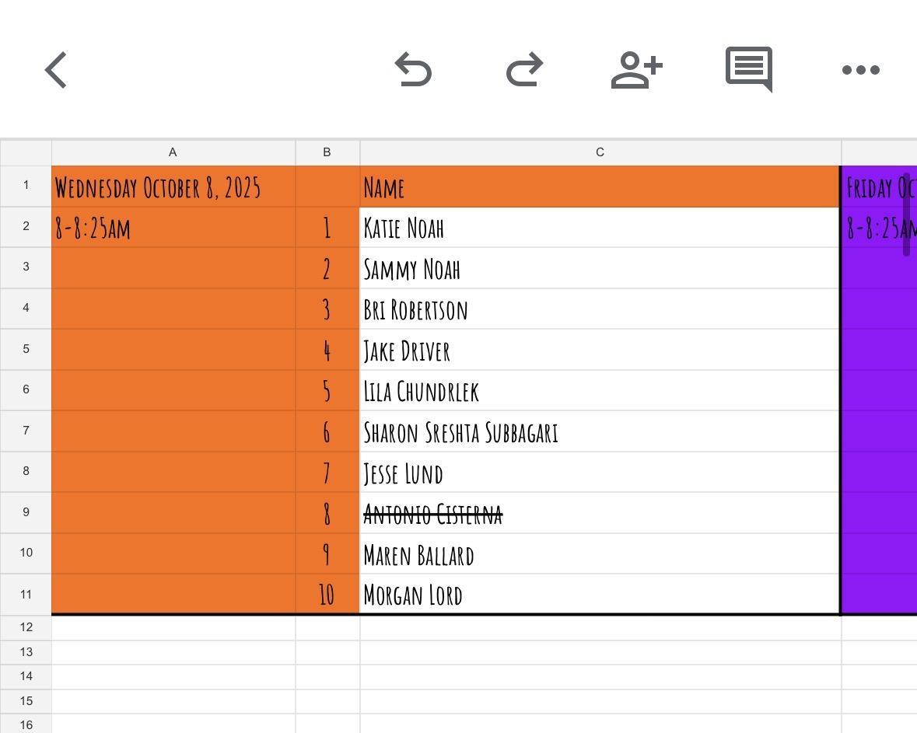Select column A header
Viewport: 917px width, 733px height.
tap(173, 152)
